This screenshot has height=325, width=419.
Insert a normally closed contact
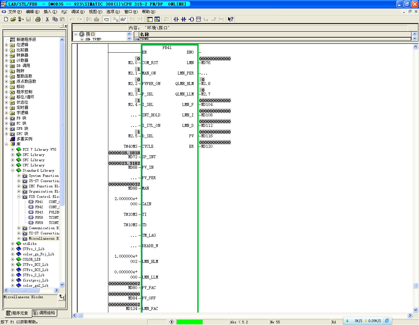pos(184,19)
